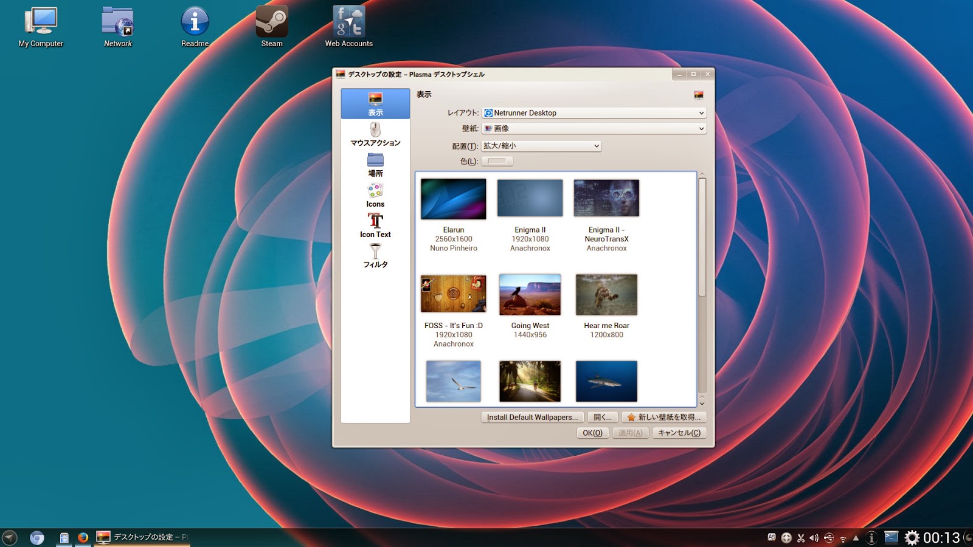This screenshot has height=547, width=973.
Task: Select the Icon Text settings section
Action: pos(375,225)
